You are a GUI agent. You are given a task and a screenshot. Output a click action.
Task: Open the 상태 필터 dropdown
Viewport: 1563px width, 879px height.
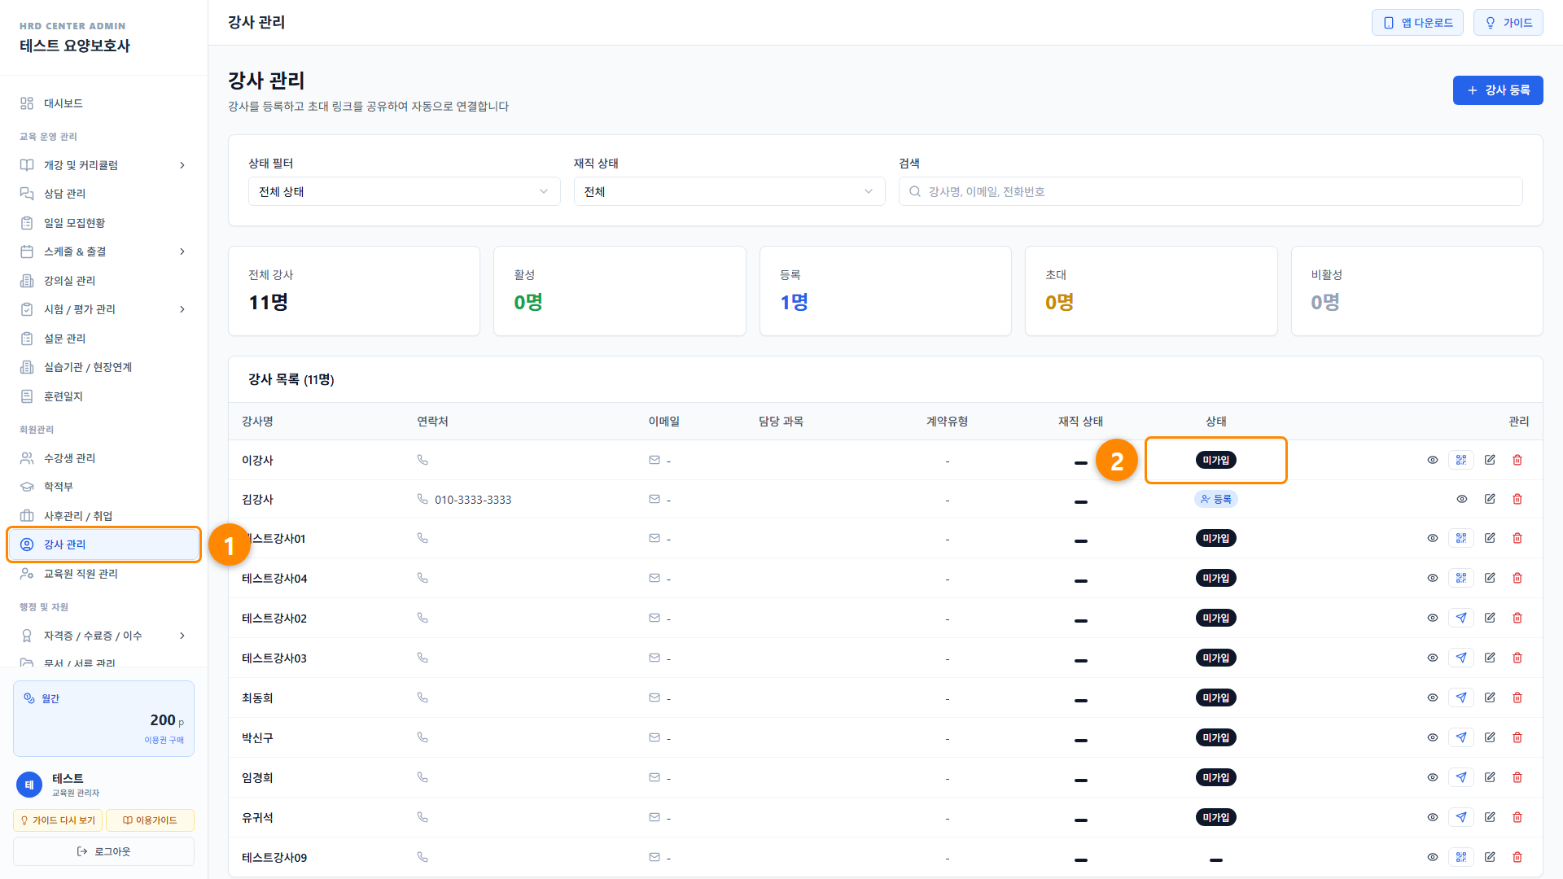(404, 191)
